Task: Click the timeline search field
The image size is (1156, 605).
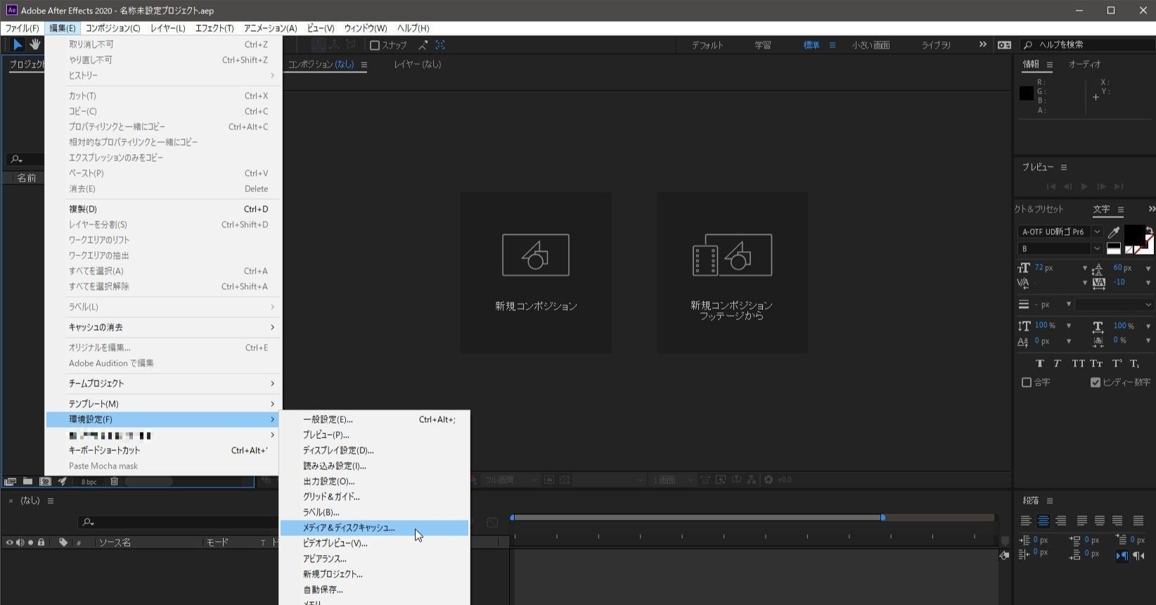Action: coord(179,522)
